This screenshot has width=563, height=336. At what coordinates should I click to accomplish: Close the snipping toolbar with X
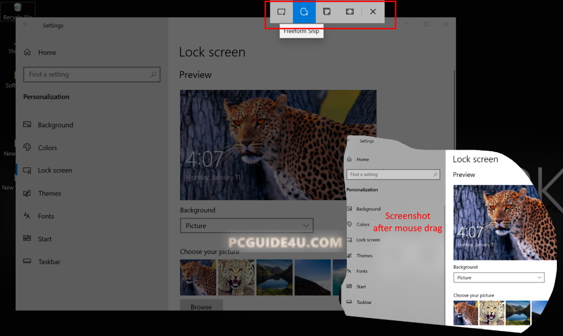tap(373, 12)
